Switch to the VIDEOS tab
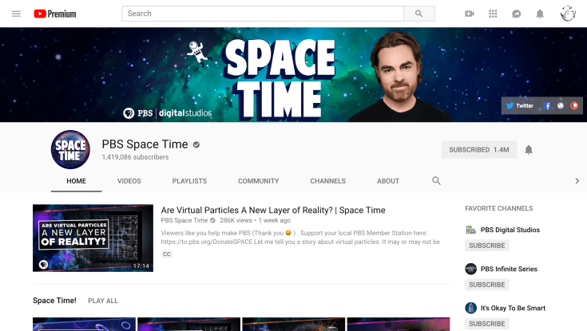The height and width of the screenshot is (331, 587). pos(129,181)
